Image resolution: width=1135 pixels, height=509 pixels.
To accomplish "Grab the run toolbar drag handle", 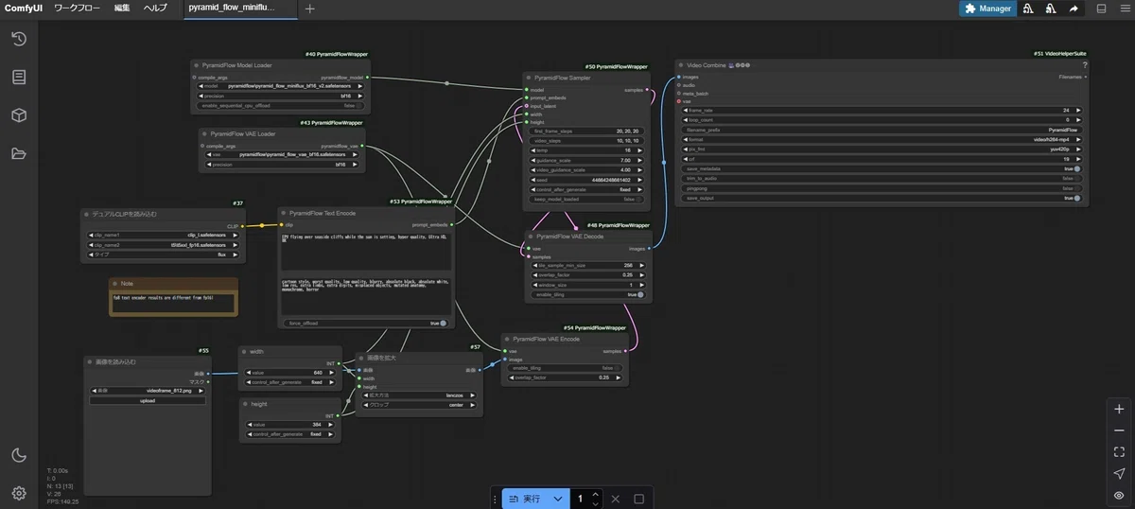I will point(496,499).
